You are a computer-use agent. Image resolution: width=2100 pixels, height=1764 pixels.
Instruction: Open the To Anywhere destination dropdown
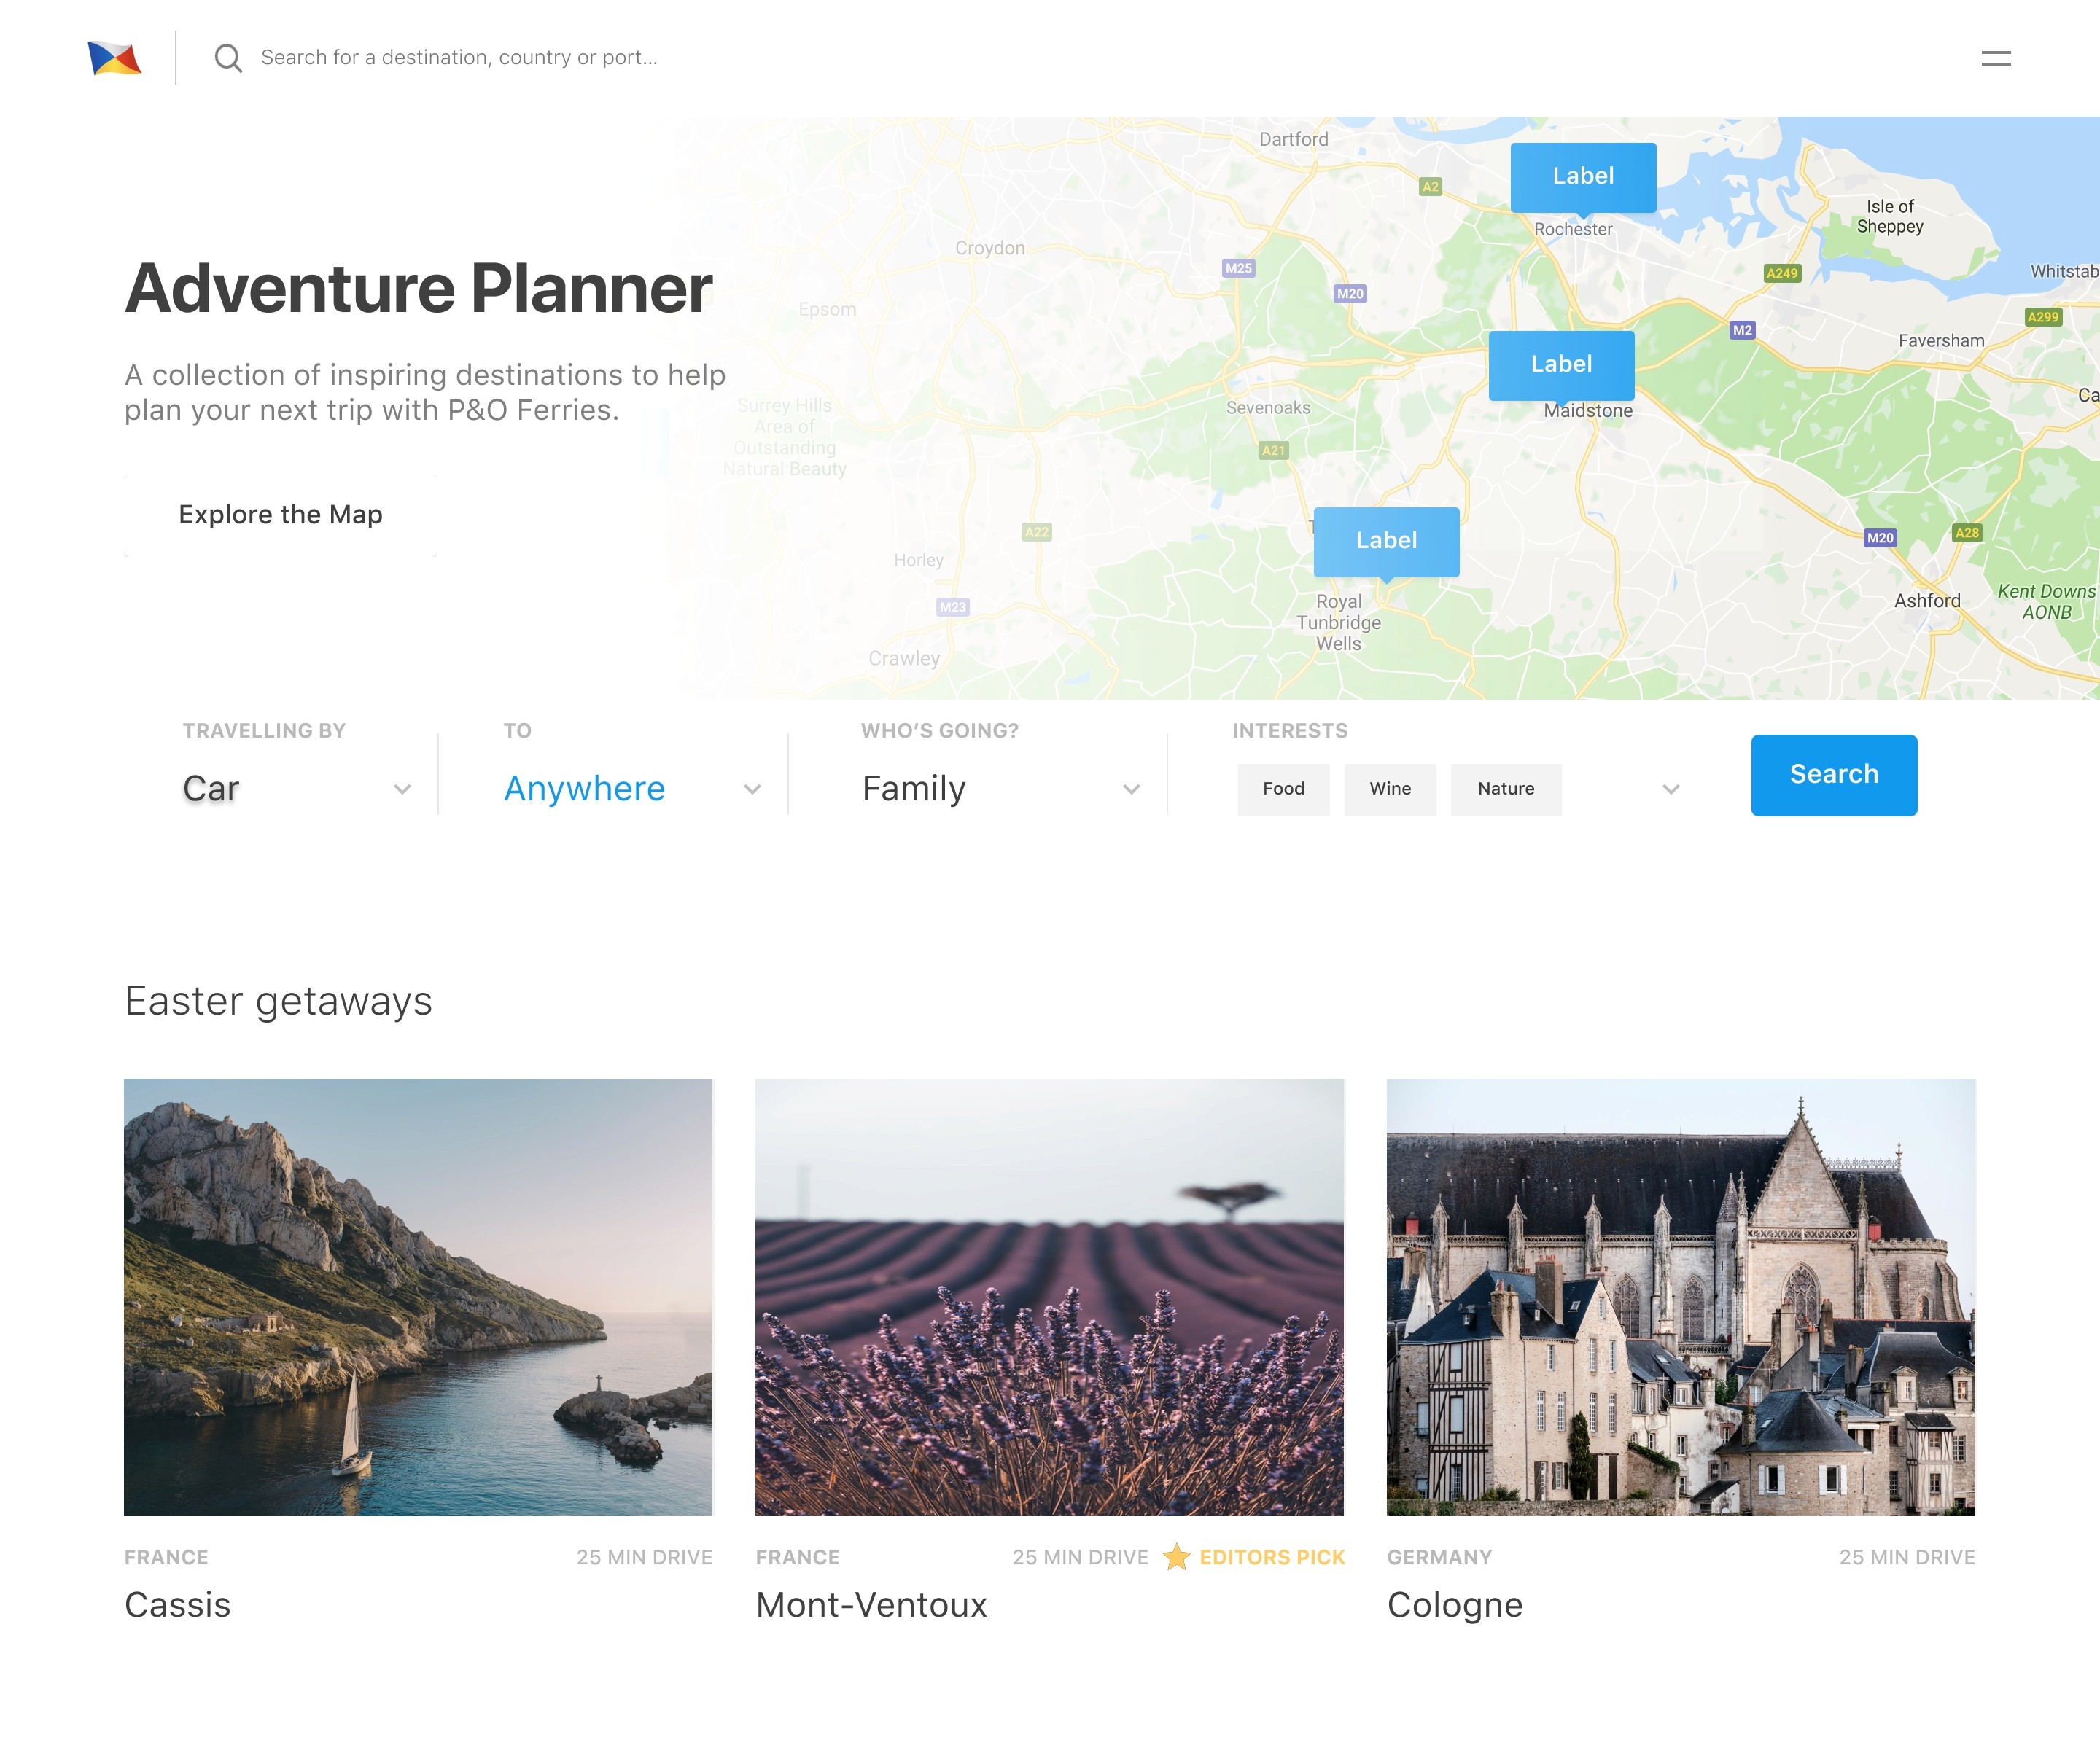[752, 789]
